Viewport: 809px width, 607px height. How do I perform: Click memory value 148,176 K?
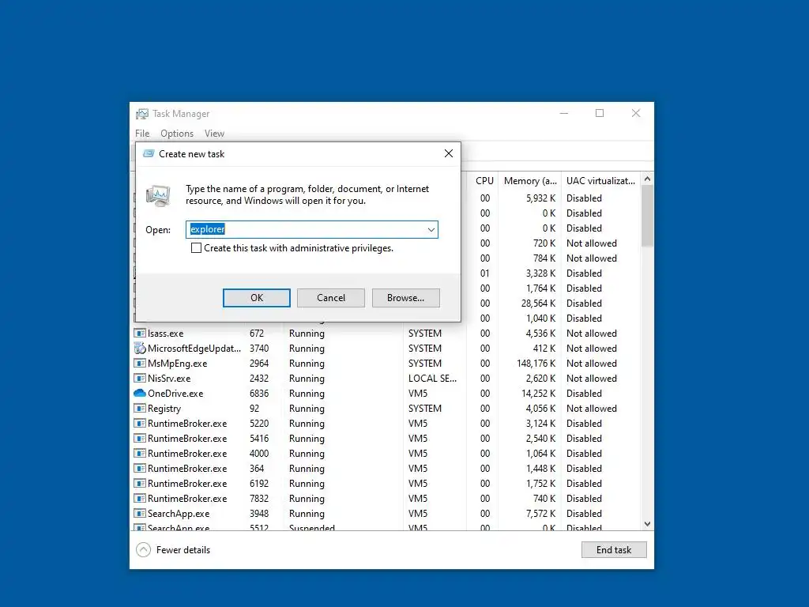point(536,364)
